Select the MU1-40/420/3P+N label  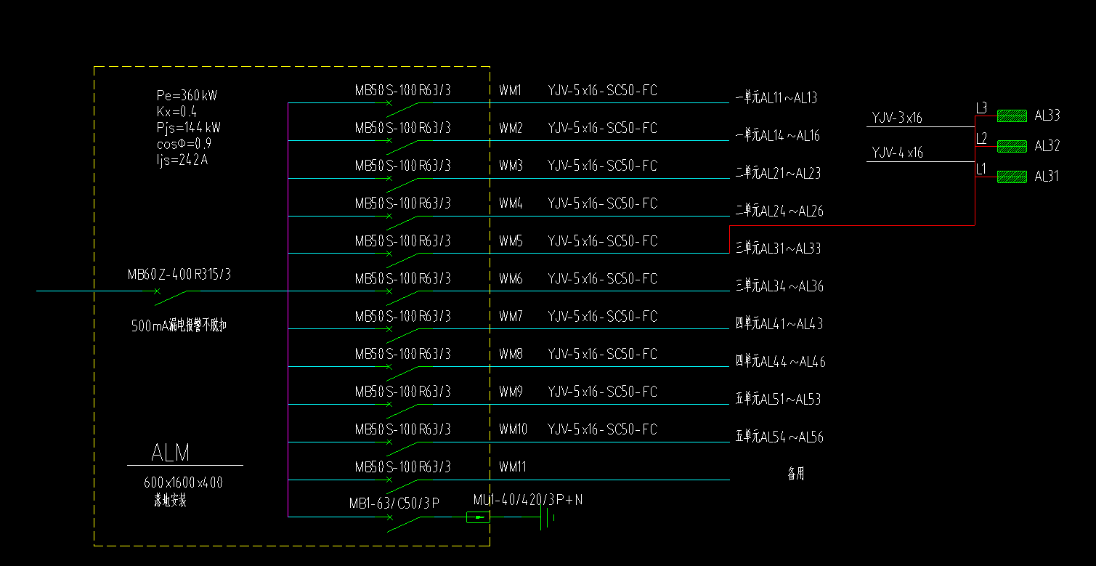529,500
